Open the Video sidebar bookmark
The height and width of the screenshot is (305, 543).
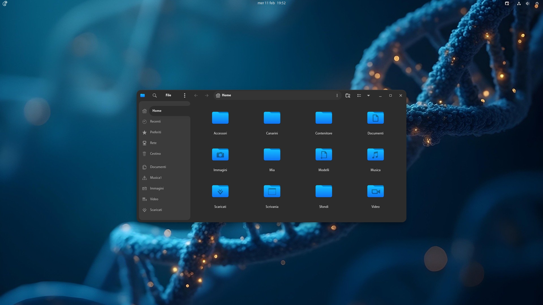[154, 199]
